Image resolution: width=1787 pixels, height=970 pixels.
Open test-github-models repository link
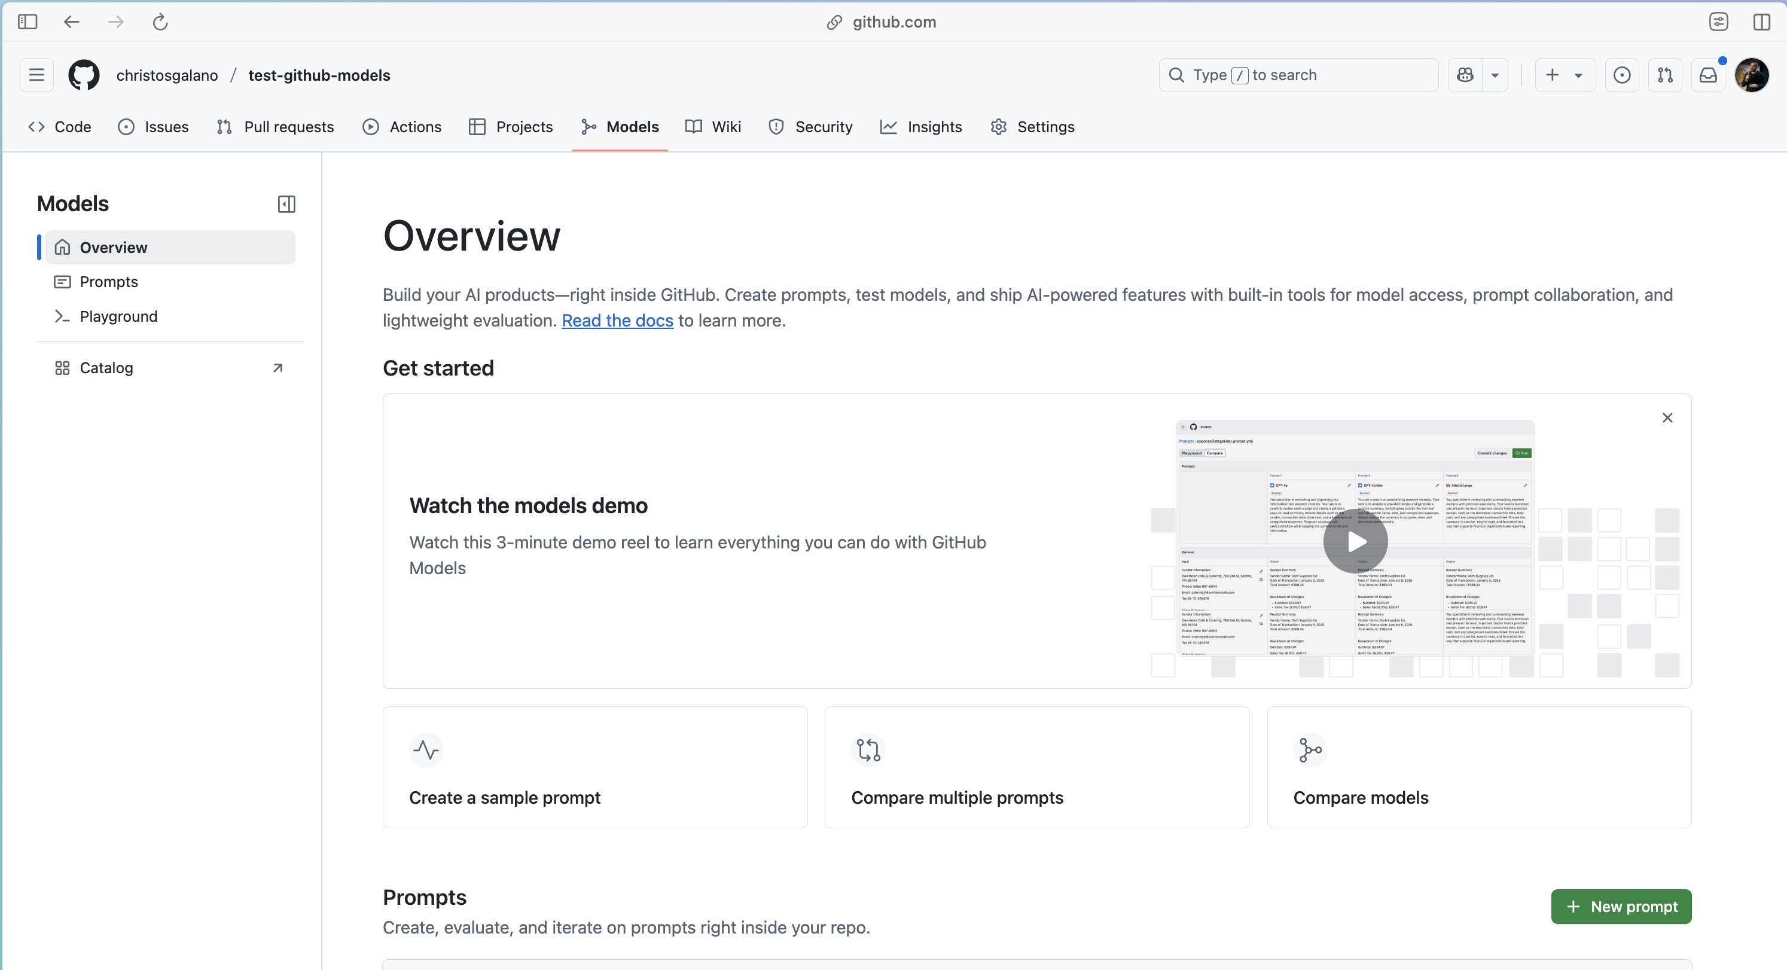pos(319,75)
